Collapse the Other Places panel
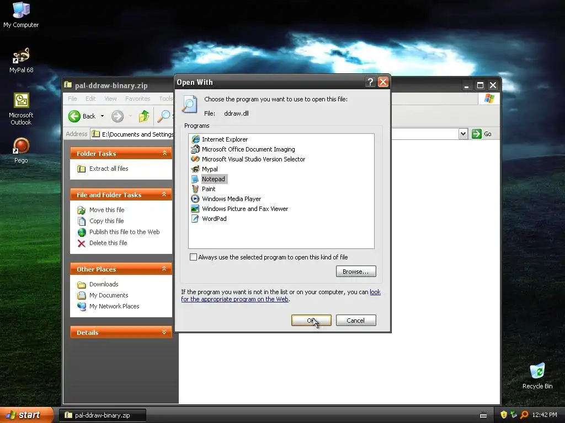Viewport: 565px width, 423px height. pyautogui.click(x=164, y=269)
